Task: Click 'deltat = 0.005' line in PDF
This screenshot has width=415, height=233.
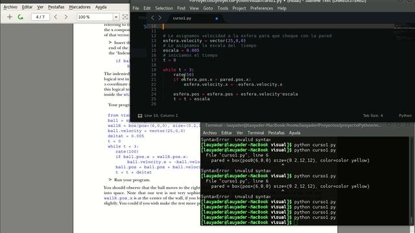Action: 126,136
